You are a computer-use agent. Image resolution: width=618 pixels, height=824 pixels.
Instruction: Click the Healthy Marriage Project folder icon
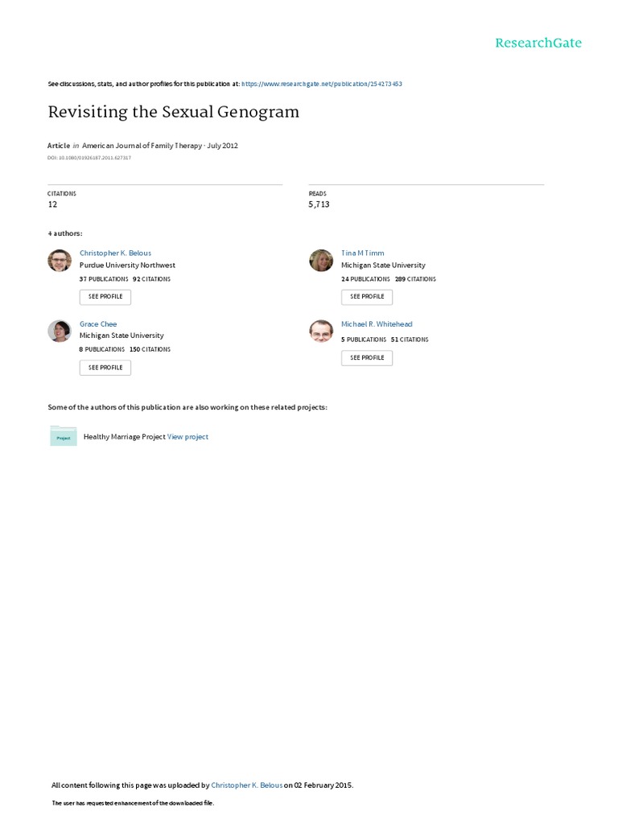pos(63,436)
